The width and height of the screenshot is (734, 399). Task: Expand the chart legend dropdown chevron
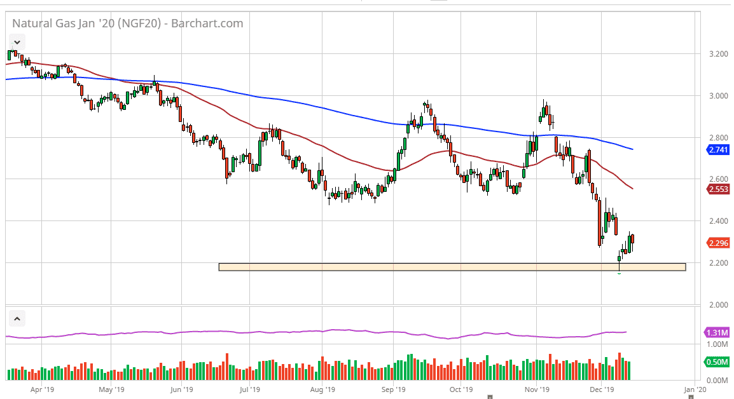(x=17, y=42)
